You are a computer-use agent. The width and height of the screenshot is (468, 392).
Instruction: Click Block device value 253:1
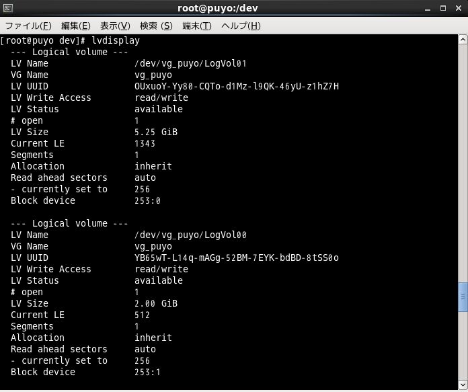(x=147, y=372)
